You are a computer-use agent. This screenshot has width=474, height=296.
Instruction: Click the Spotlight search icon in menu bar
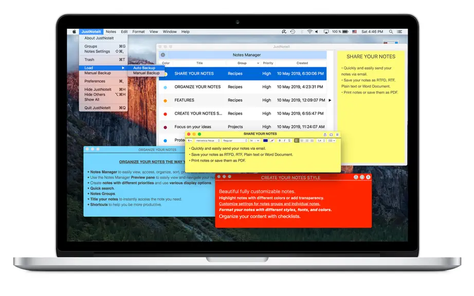point(391,31)
